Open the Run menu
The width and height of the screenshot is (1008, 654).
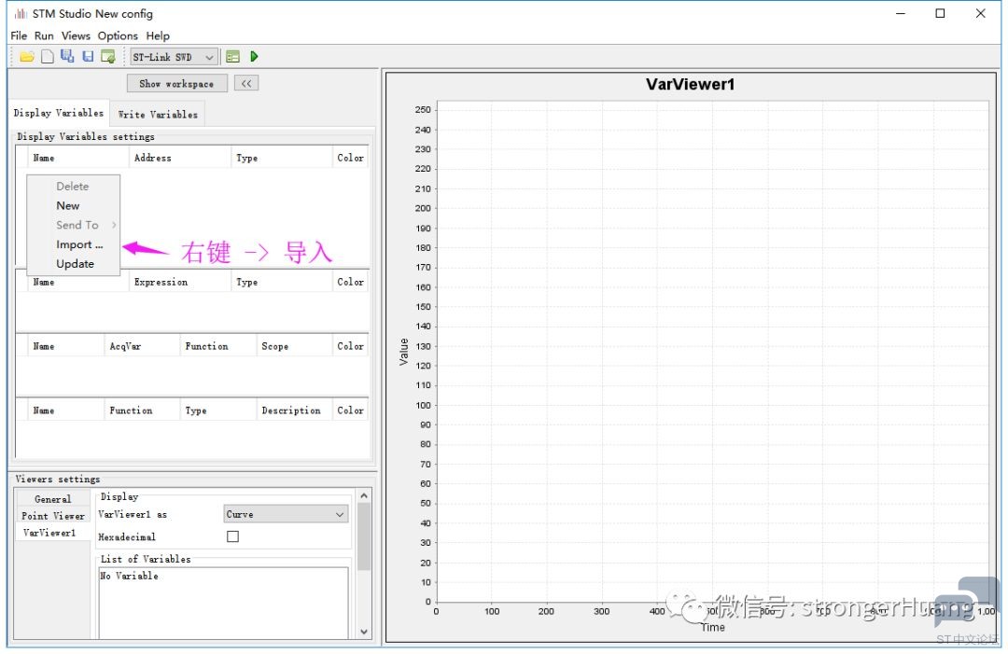point(44,36)
